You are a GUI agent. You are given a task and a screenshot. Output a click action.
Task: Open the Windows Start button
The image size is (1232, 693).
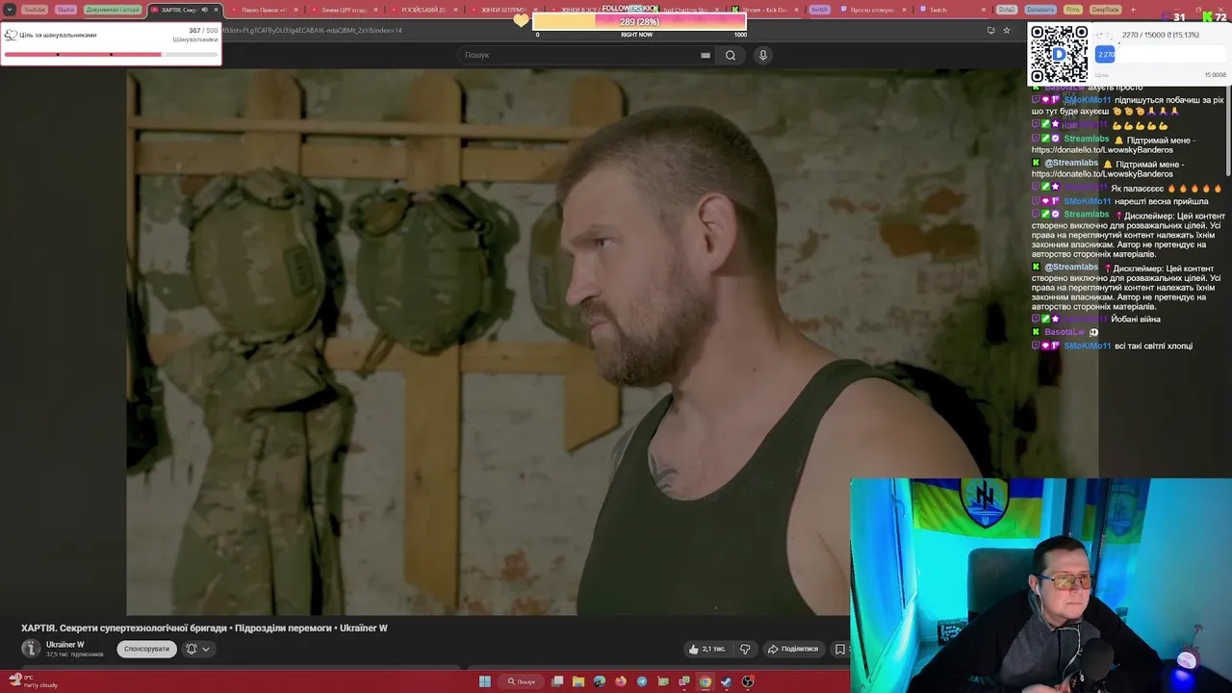point(485,681)
